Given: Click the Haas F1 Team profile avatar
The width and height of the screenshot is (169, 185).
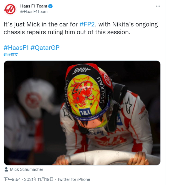Looking at the screenshot, I should [10, 9].
